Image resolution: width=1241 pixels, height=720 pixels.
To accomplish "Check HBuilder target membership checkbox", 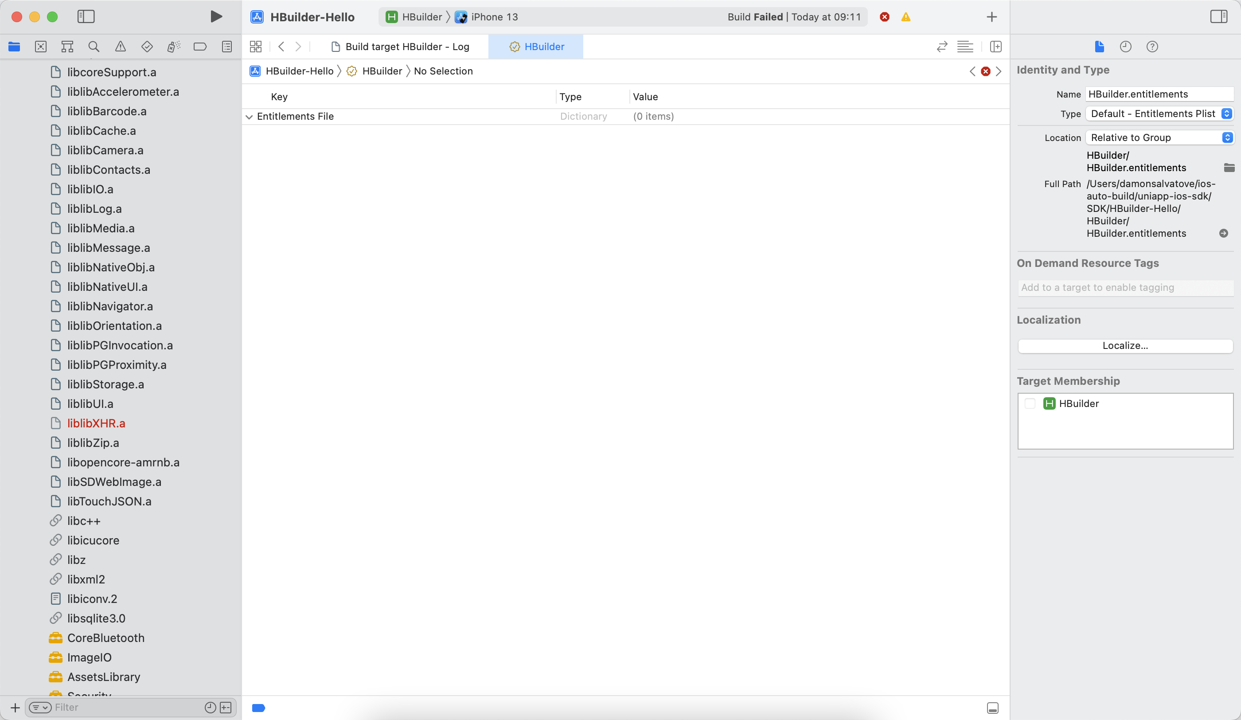I will point(1030,403).
